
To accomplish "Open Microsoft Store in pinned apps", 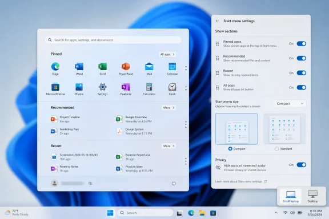I will 55,89.
